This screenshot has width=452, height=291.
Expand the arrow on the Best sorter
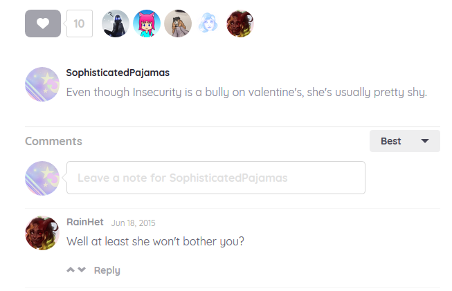click(426, 141)
